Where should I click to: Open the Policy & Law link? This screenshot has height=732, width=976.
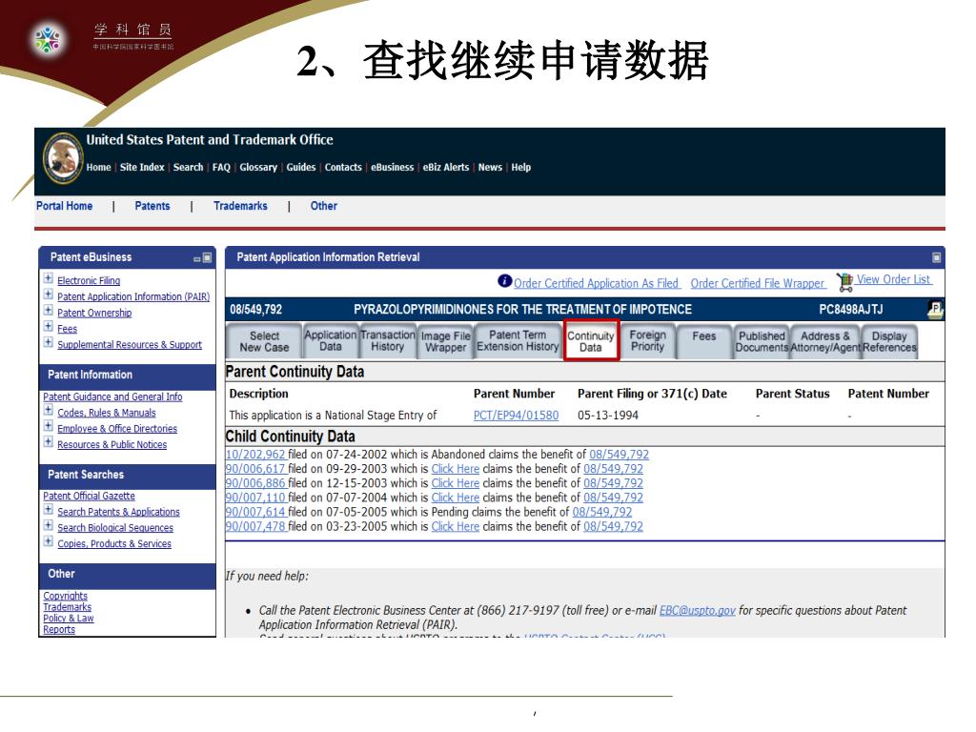[x=69, y=618]
